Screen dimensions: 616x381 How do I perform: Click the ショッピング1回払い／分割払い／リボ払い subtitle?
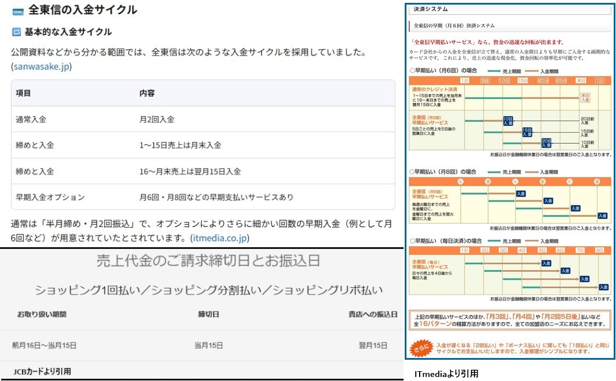208,290
